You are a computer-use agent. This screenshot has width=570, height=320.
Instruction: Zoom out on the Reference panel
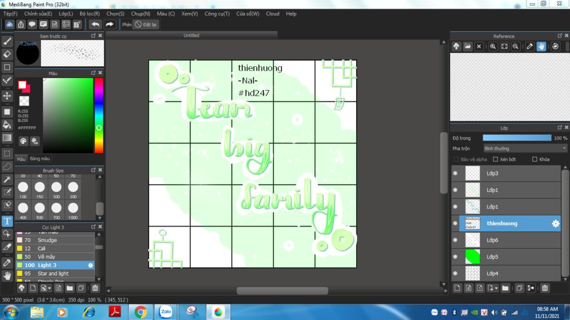(x=515, y=47)
